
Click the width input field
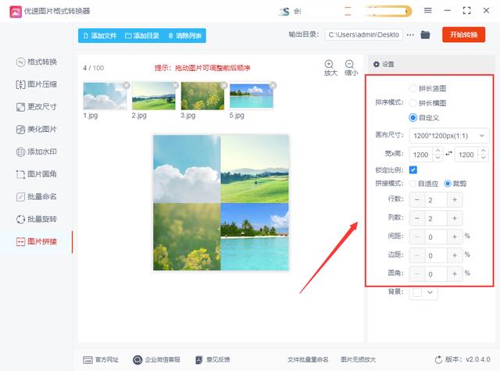pos(421,155)
